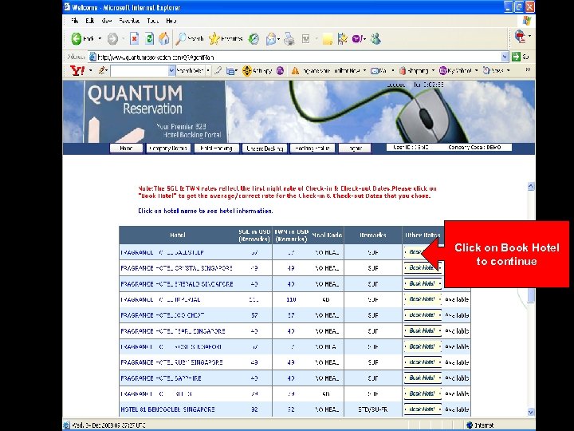Click the Yahoo Mail envelope icon
Viewport: 574px width, 431px height.
coord(375,71)
